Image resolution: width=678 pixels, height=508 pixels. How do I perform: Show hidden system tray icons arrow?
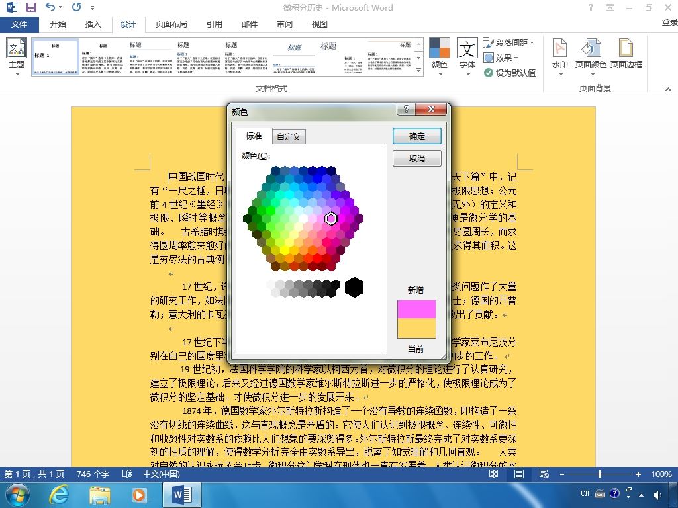point(641,495)
